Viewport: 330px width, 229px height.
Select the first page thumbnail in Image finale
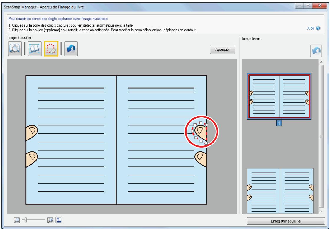tap(279, 96)
